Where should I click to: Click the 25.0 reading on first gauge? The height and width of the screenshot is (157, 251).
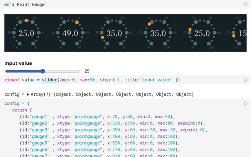(26, 33)
